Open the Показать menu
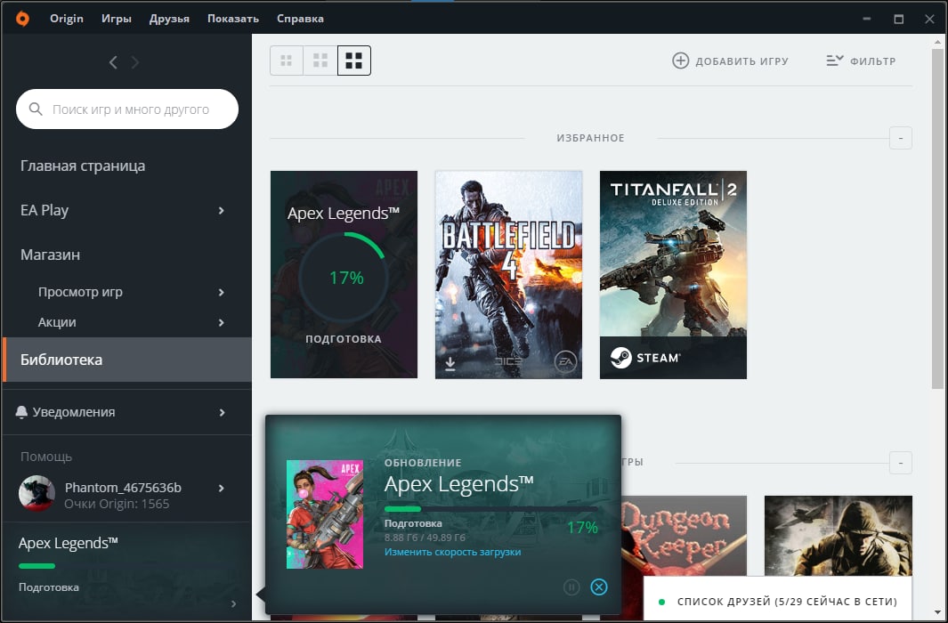 (232, 19)
